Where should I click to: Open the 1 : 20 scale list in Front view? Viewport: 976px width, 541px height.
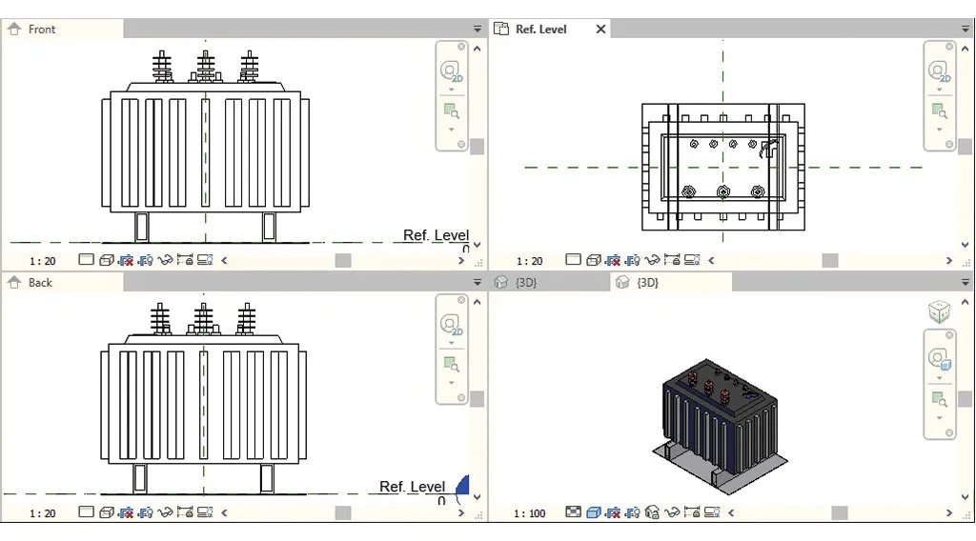[x=42, y=261]
